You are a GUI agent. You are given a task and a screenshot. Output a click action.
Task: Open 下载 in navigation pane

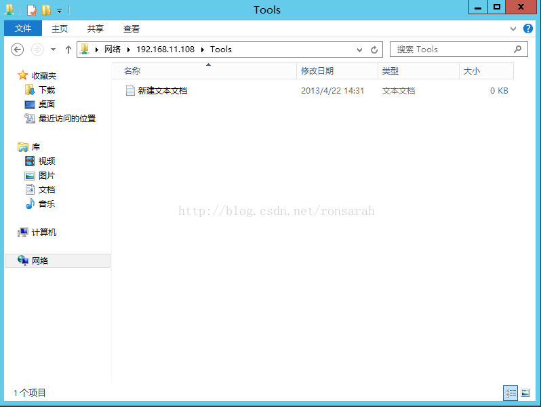tap(47, 90)
